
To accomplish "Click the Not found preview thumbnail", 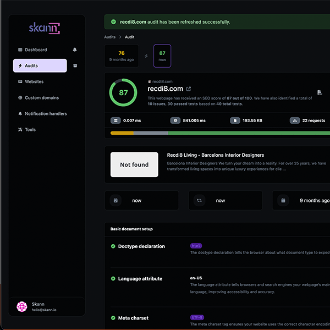I will coord(134,164).
